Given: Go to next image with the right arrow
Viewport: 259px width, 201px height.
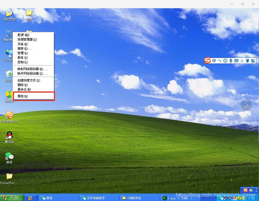Looking at the screenshot, I should 246,105.
